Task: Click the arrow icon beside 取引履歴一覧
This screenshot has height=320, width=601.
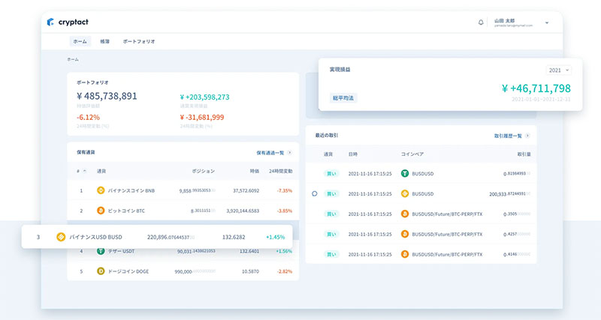Action: 527,136
